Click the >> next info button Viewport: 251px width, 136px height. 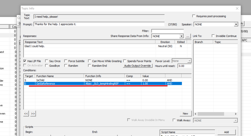[33, 114]
